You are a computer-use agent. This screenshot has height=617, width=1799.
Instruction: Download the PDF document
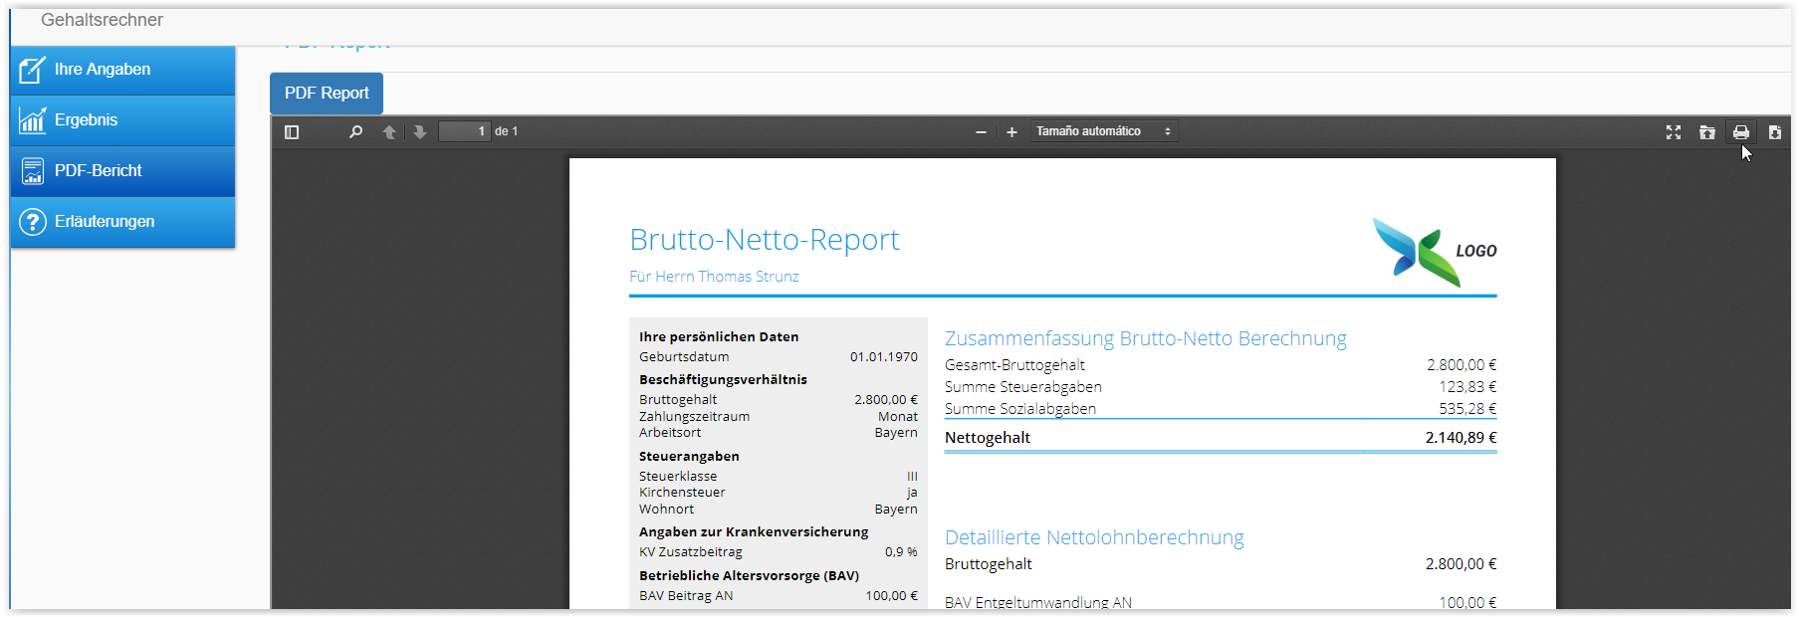click(x=1775, y=132)
